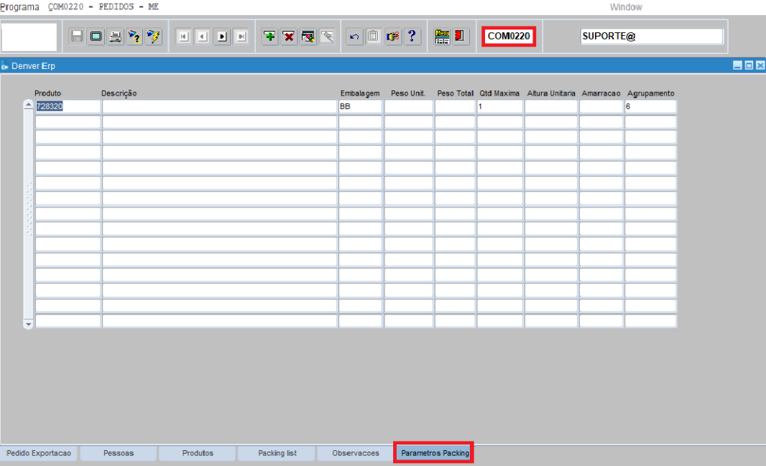
Task: Click the Embalagem field with value BB
Action: (x=360, y=106)
